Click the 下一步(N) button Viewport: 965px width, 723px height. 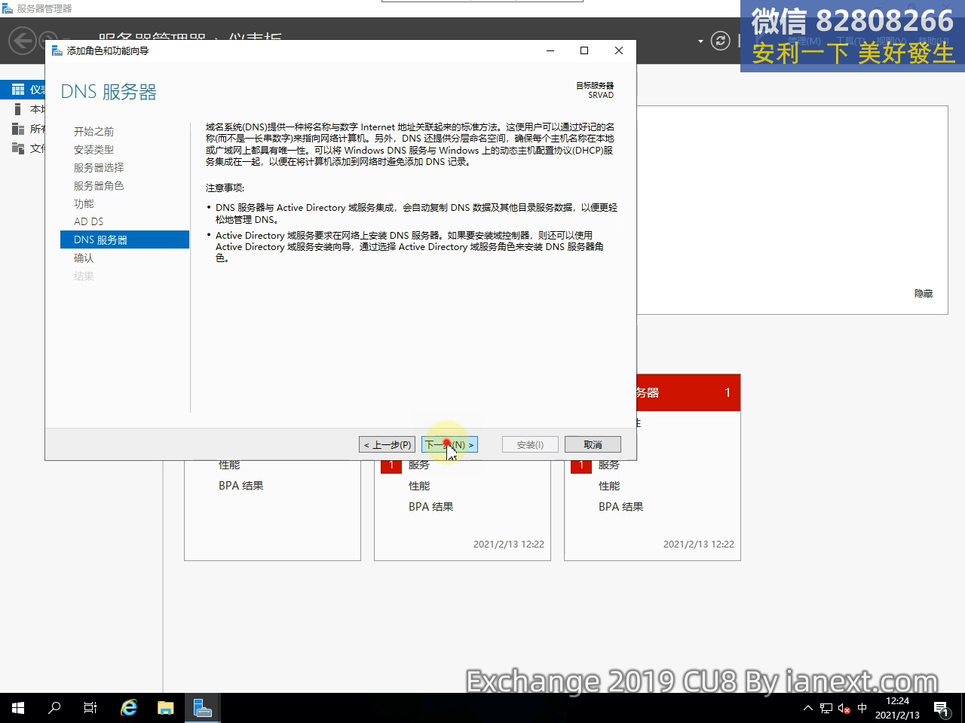[x=449, y=444]
